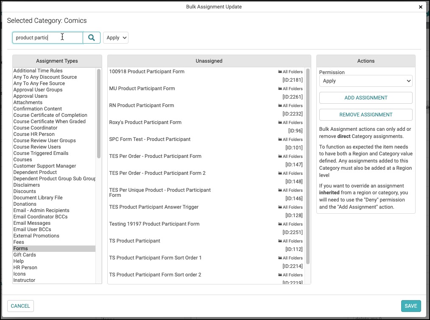Click folder icon for MU Product Participant Form

coord(280,89)
